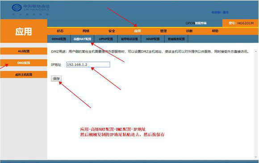Image resolution: width=259 pixels, height=163 pixels.
Task: Open the 安全 top menu
Action: tap(112, 31)
